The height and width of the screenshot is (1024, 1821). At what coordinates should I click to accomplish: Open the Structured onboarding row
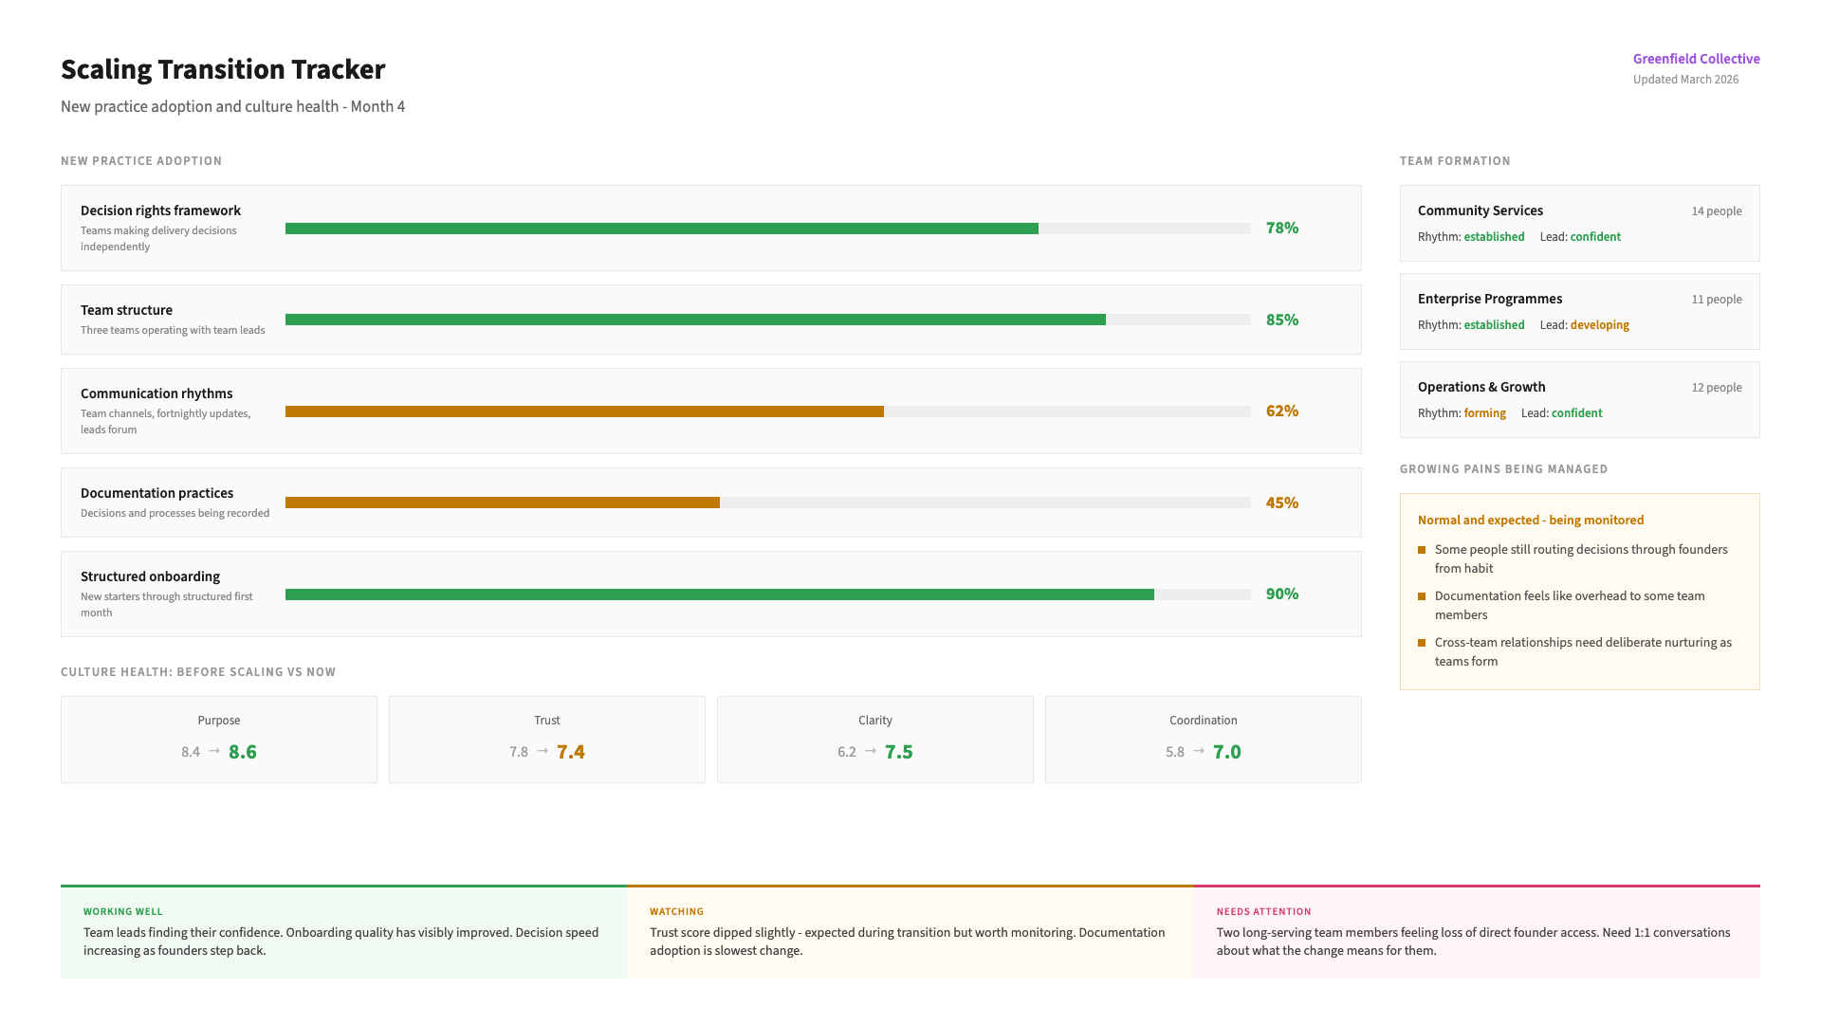710,594
